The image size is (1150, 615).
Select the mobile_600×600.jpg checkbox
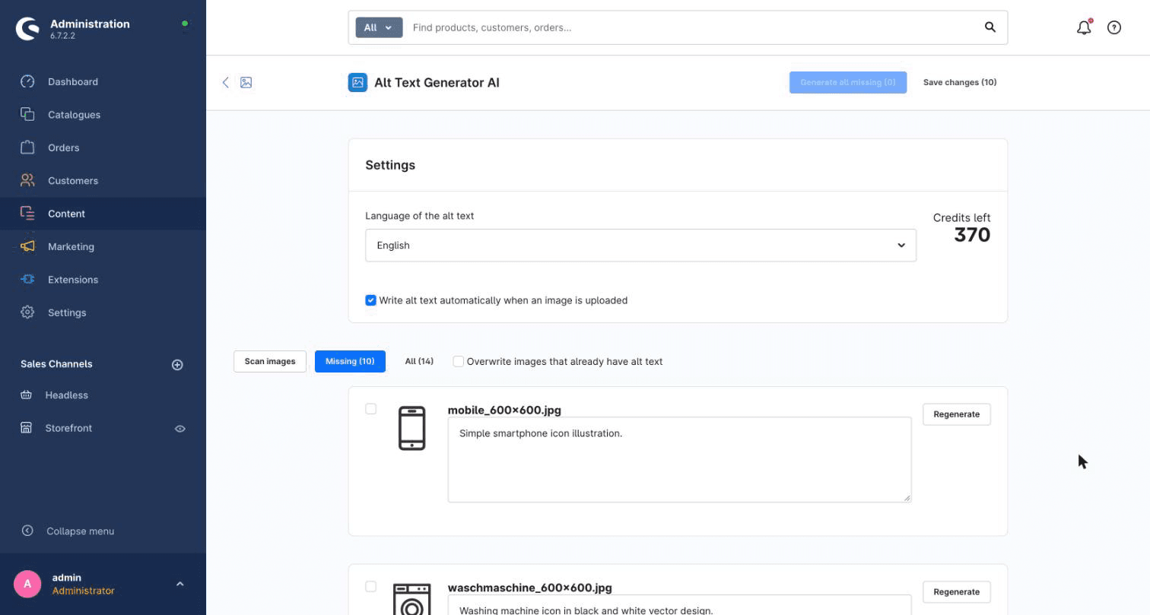370,409
